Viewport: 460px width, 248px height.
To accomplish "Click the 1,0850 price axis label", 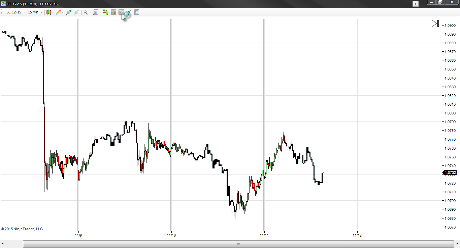I will pyautogui.click(x=450, y=69).
